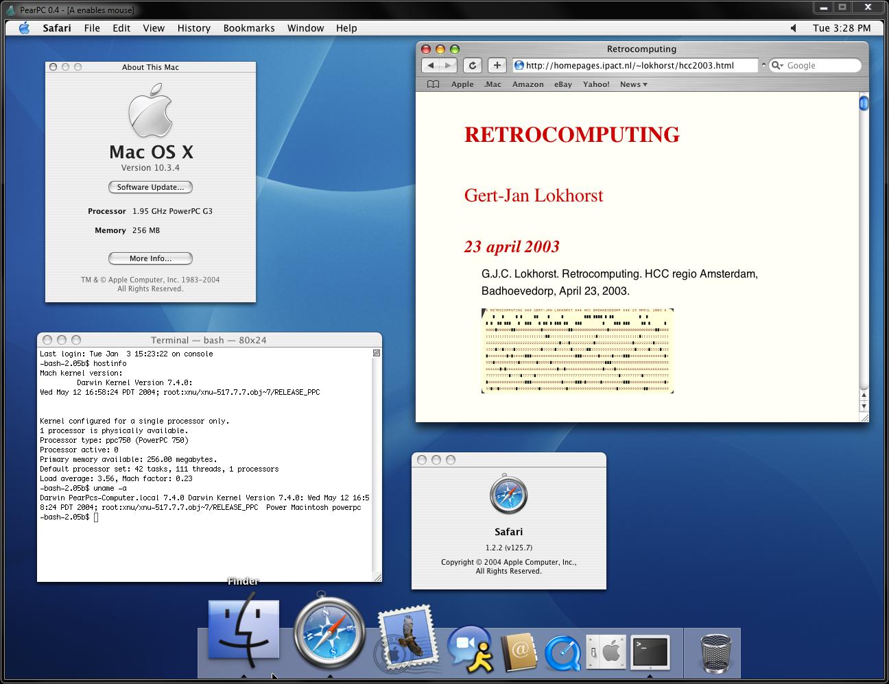Click Google search magnifier icon
Screen dimensions: 889x684
pyautogui.click(x=777, y=65)
